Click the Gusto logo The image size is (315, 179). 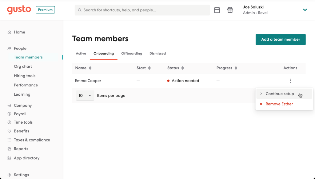pyautogui.click(x=19, y=10)
